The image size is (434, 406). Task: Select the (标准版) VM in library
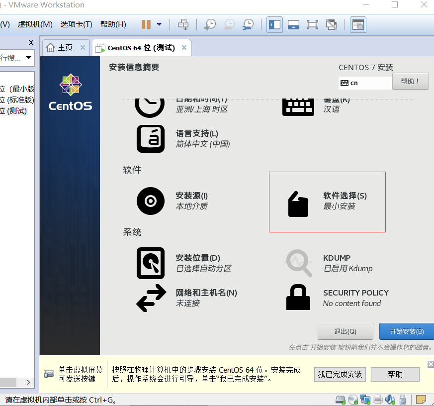17,100
